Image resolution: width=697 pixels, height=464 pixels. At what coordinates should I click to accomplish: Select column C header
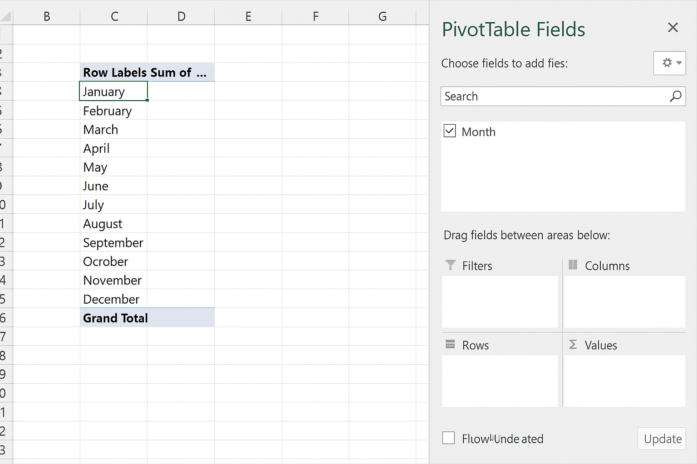tap(114, 17)
